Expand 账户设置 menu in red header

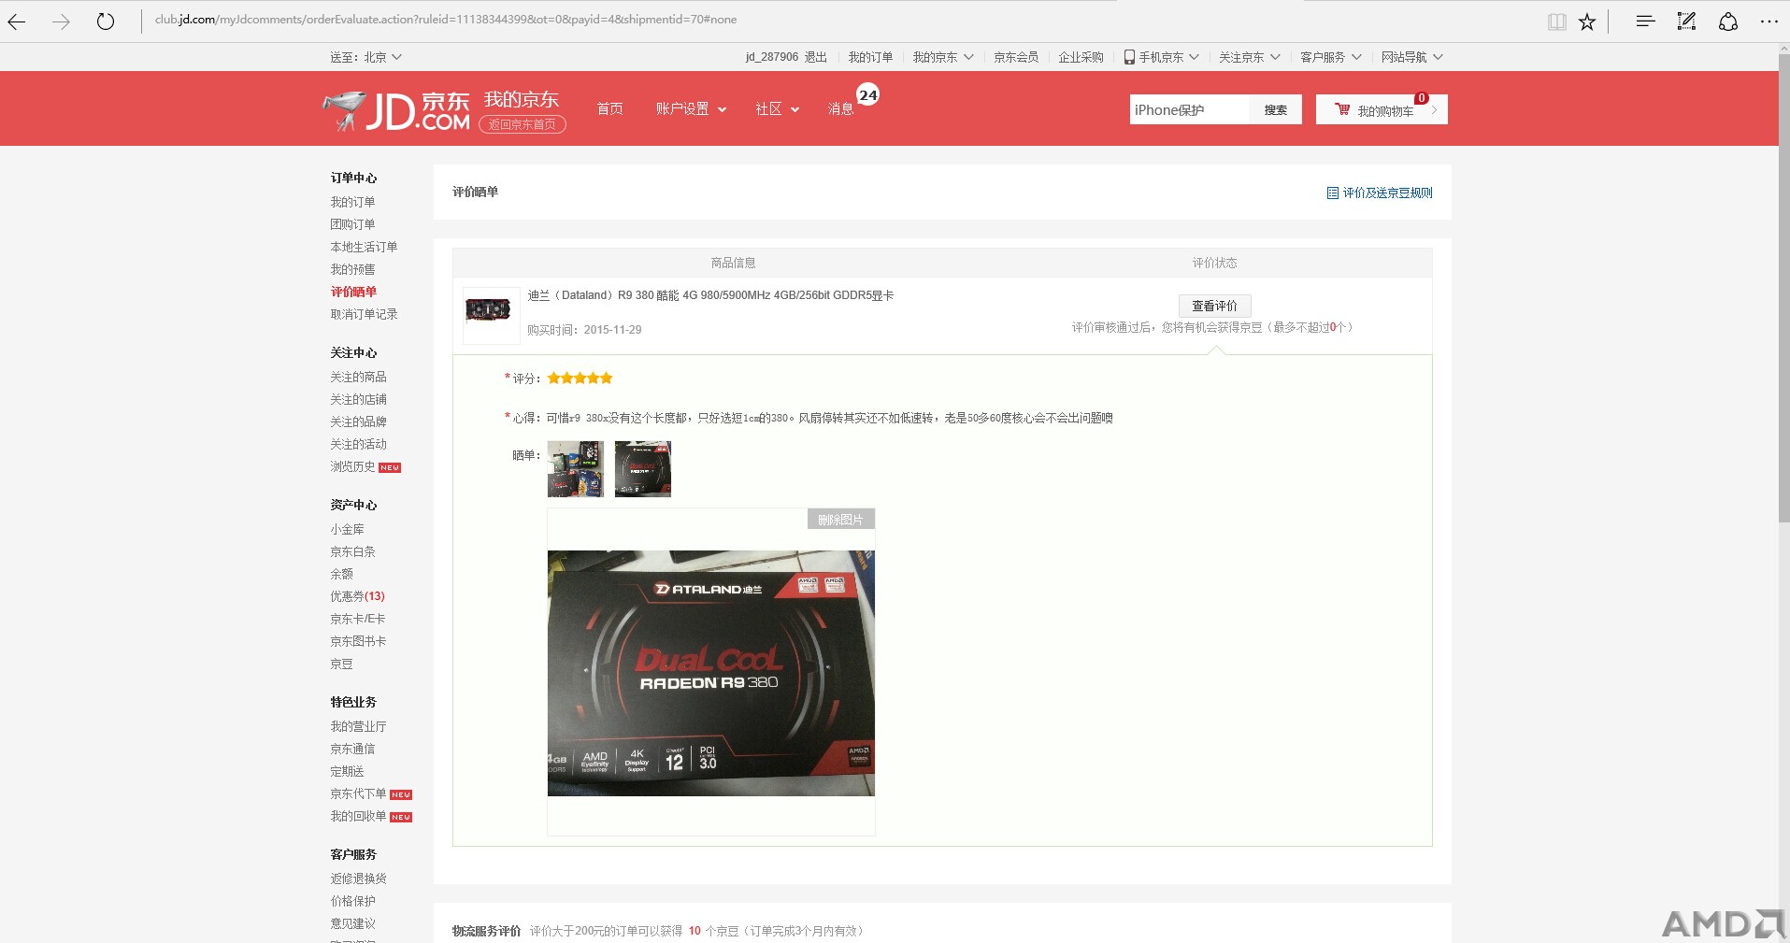(x=691, y=109)
